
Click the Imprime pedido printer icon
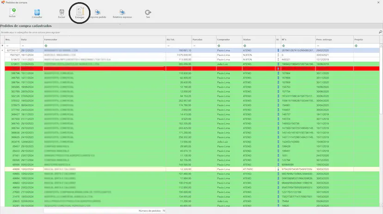pyautogui.click(x=98, y=12)
